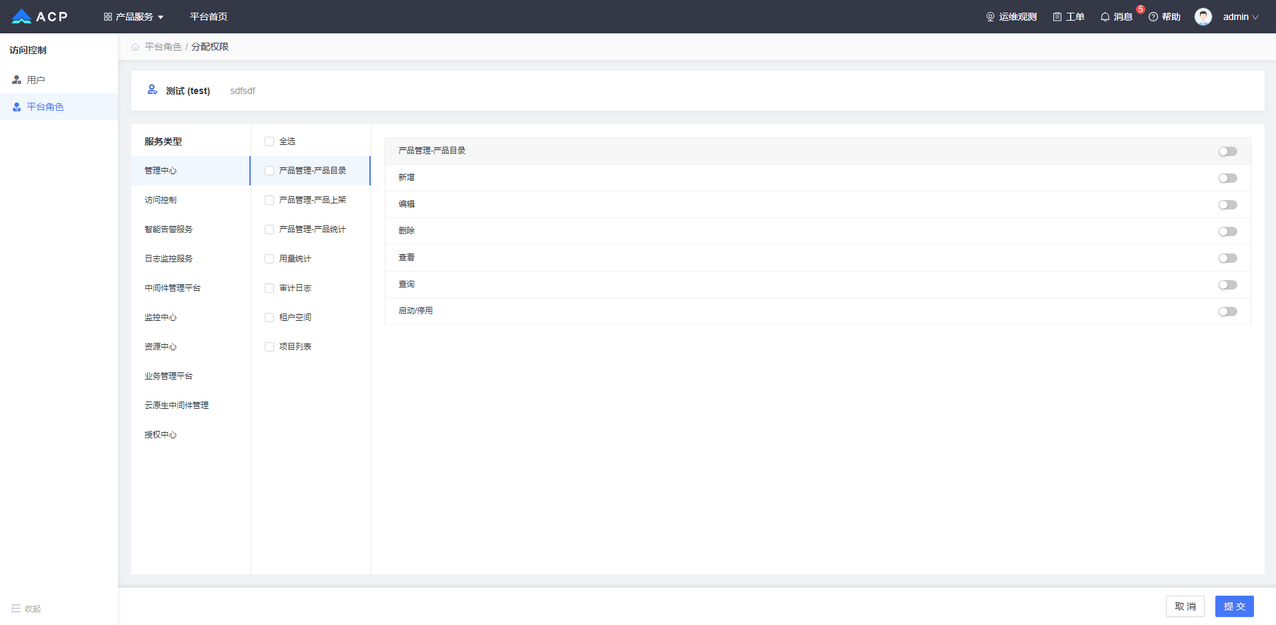Click the home icon in the breadcrumb

click(x=135, y=47)
